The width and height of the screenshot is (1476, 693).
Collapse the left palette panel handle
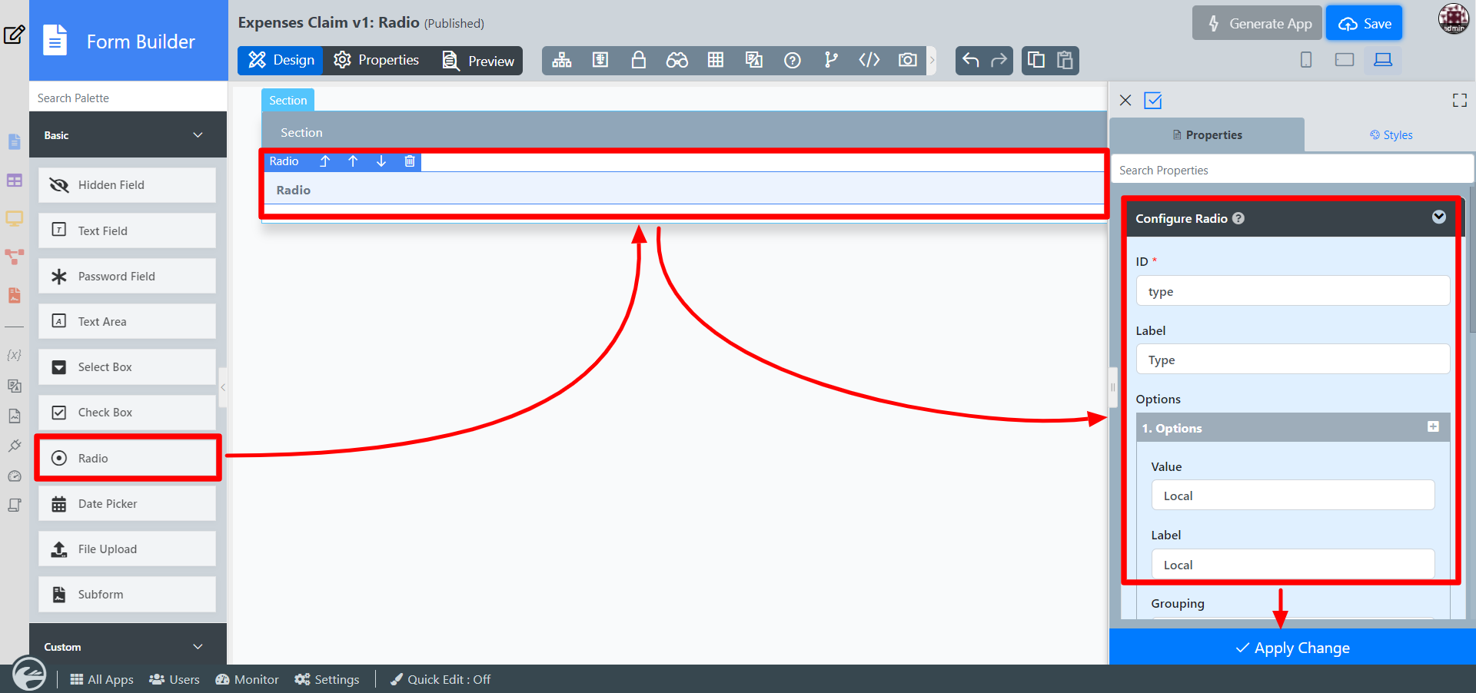click(x=223, y=387)
